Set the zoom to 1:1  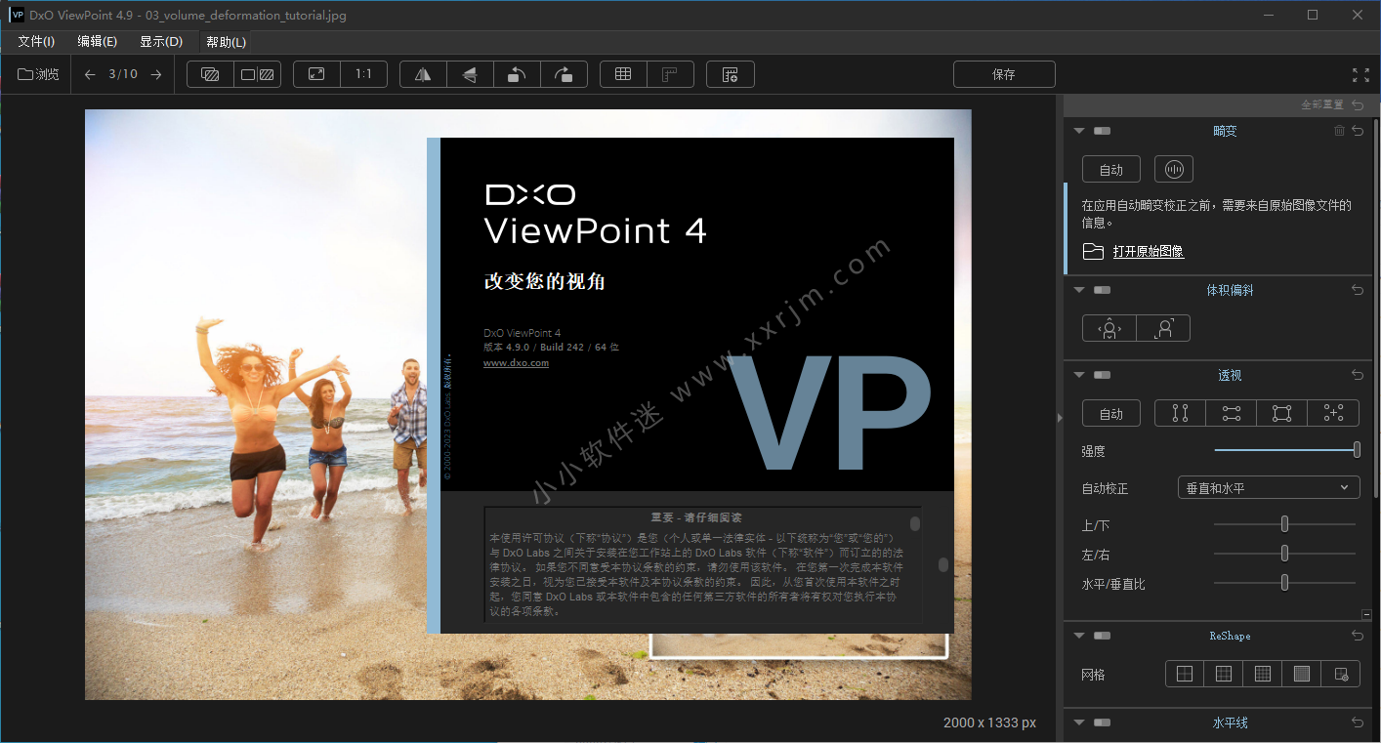[363, 74]
